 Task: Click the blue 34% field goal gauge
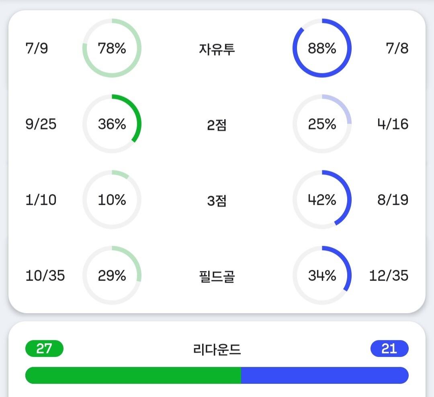[x=322, y=275]
